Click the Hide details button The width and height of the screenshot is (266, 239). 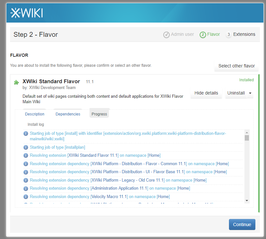click(x=206, y=93)
